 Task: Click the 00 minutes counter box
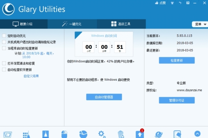pos(104,47)
